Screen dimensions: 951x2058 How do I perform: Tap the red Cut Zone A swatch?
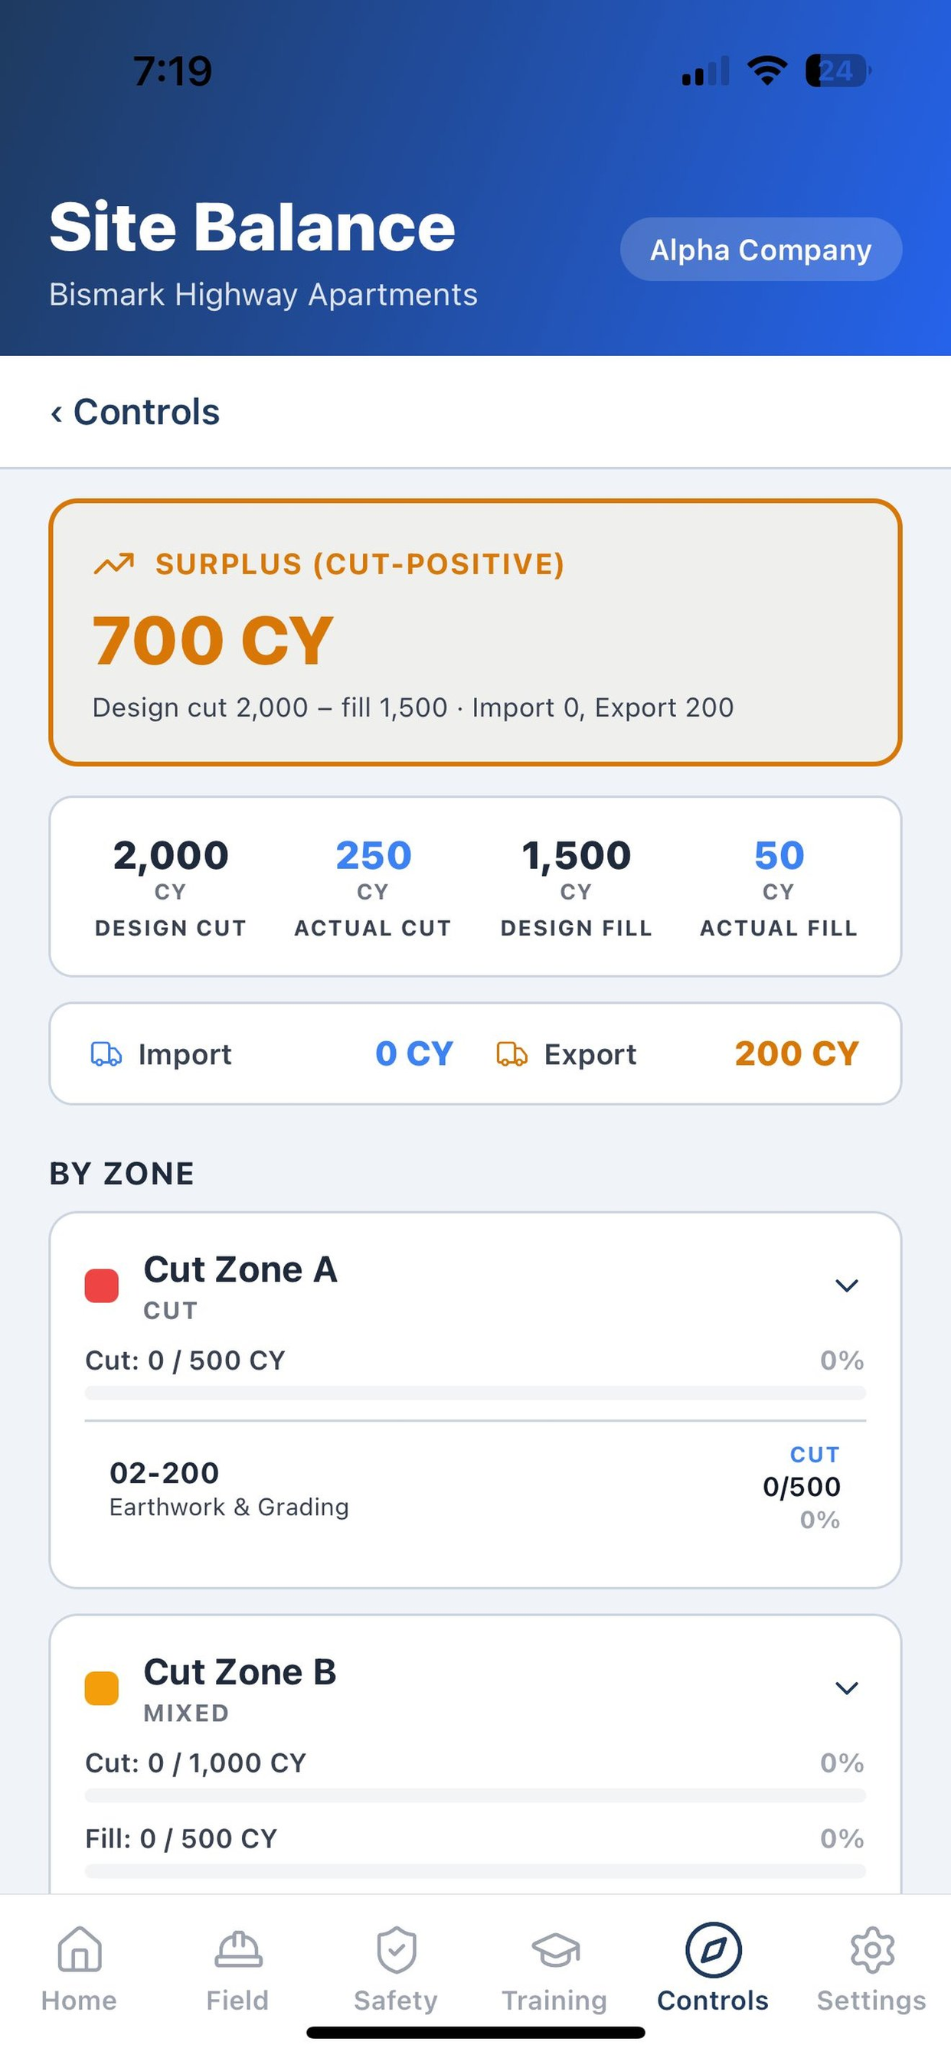[102, 1285]
